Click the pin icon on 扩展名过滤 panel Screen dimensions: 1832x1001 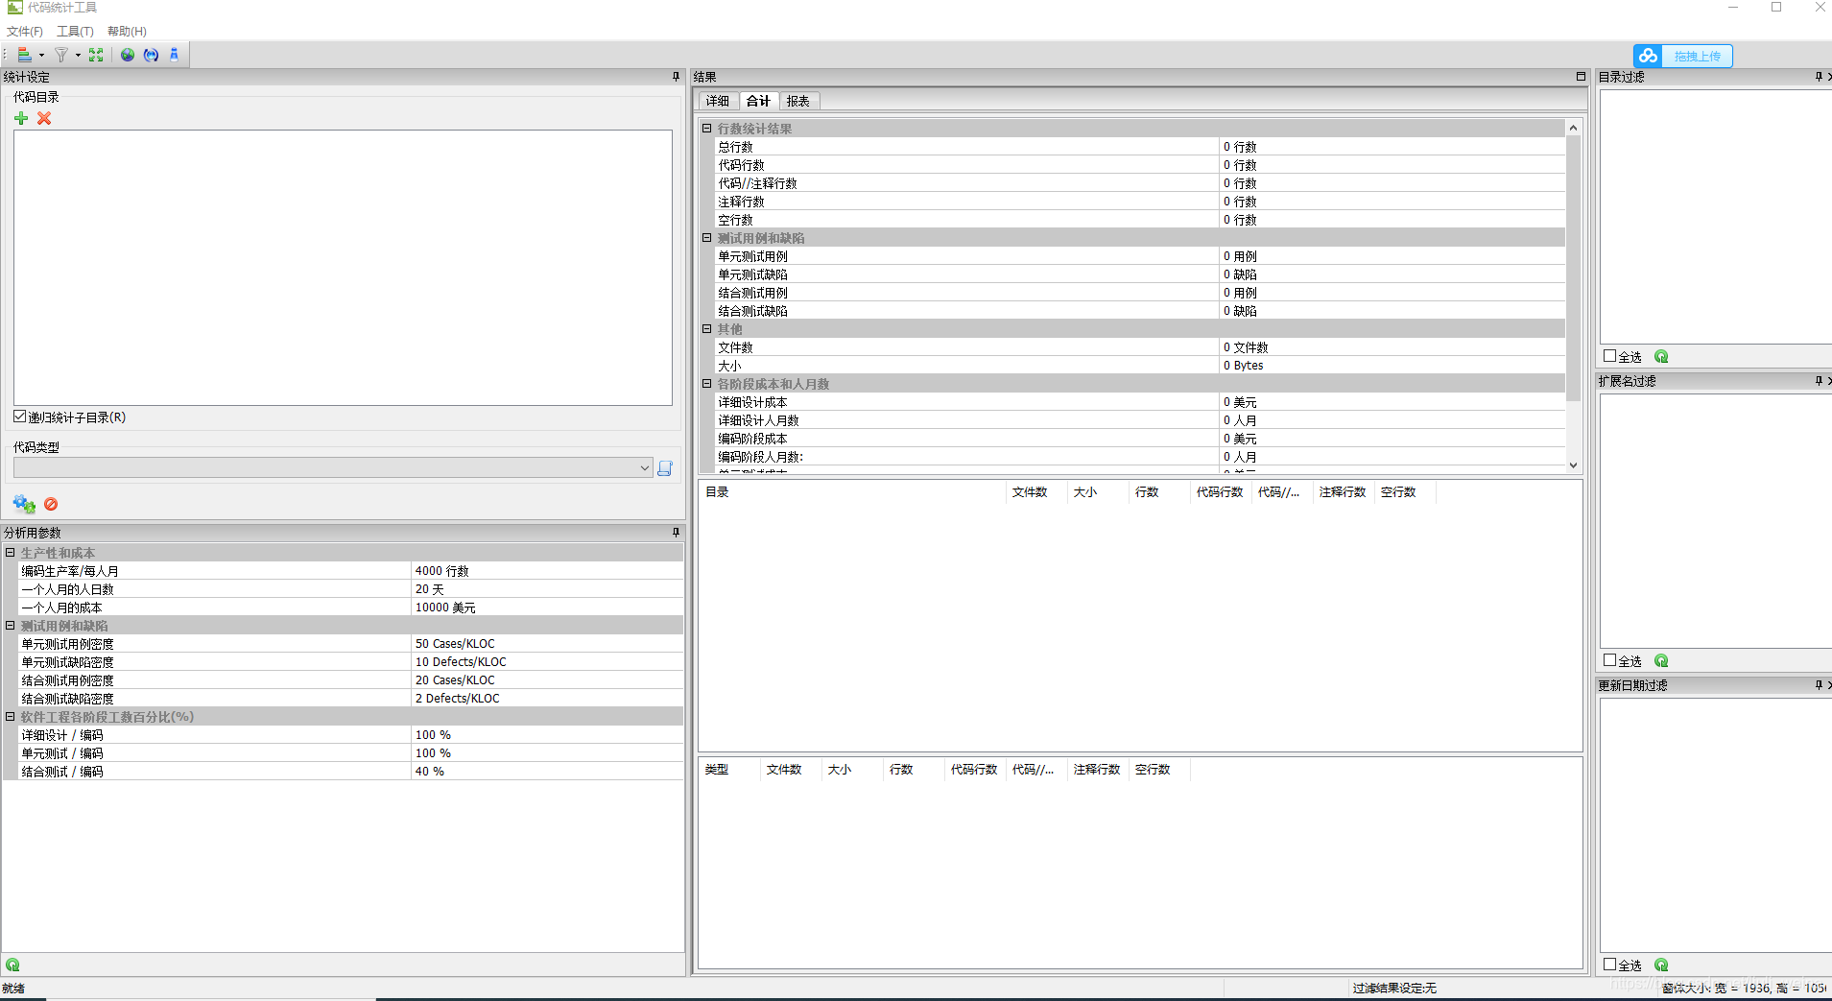pos(1819,380)
